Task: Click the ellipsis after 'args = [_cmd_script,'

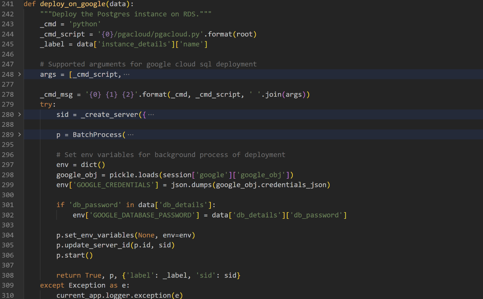Action: (126, 74)
